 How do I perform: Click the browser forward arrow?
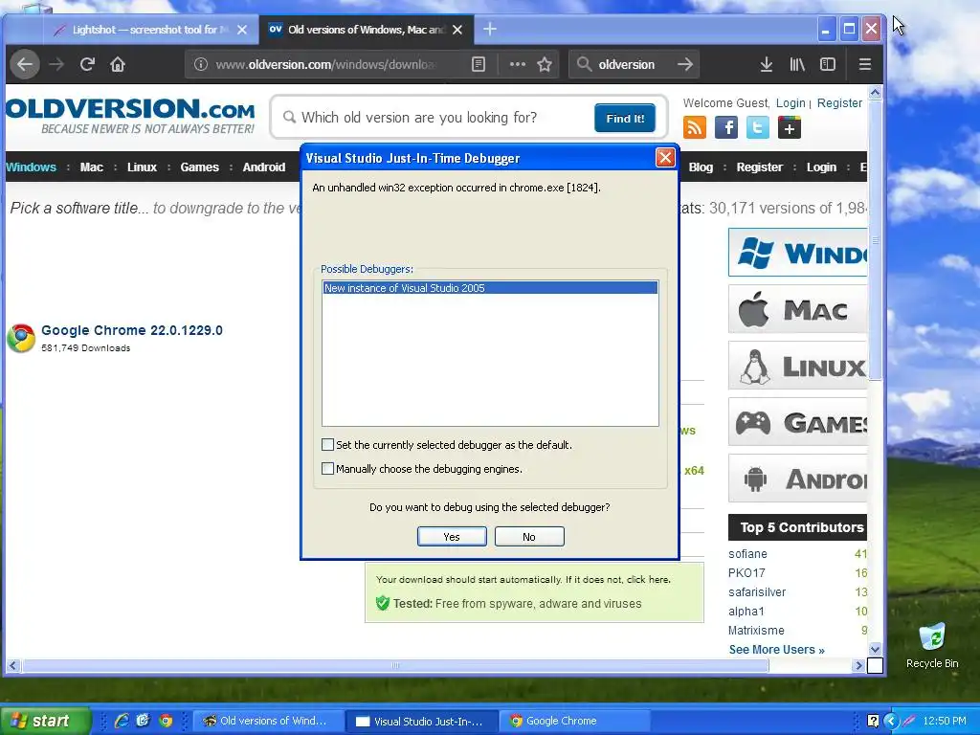(56, 64)
